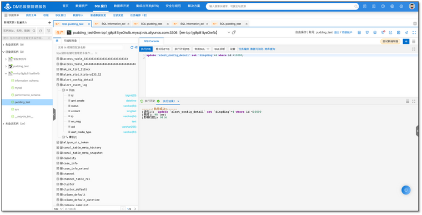Image resolution: width=422 pixels, height=215 pixels.
Task: Click the SQL诊断 button
Action: click(x=219, y=49)
